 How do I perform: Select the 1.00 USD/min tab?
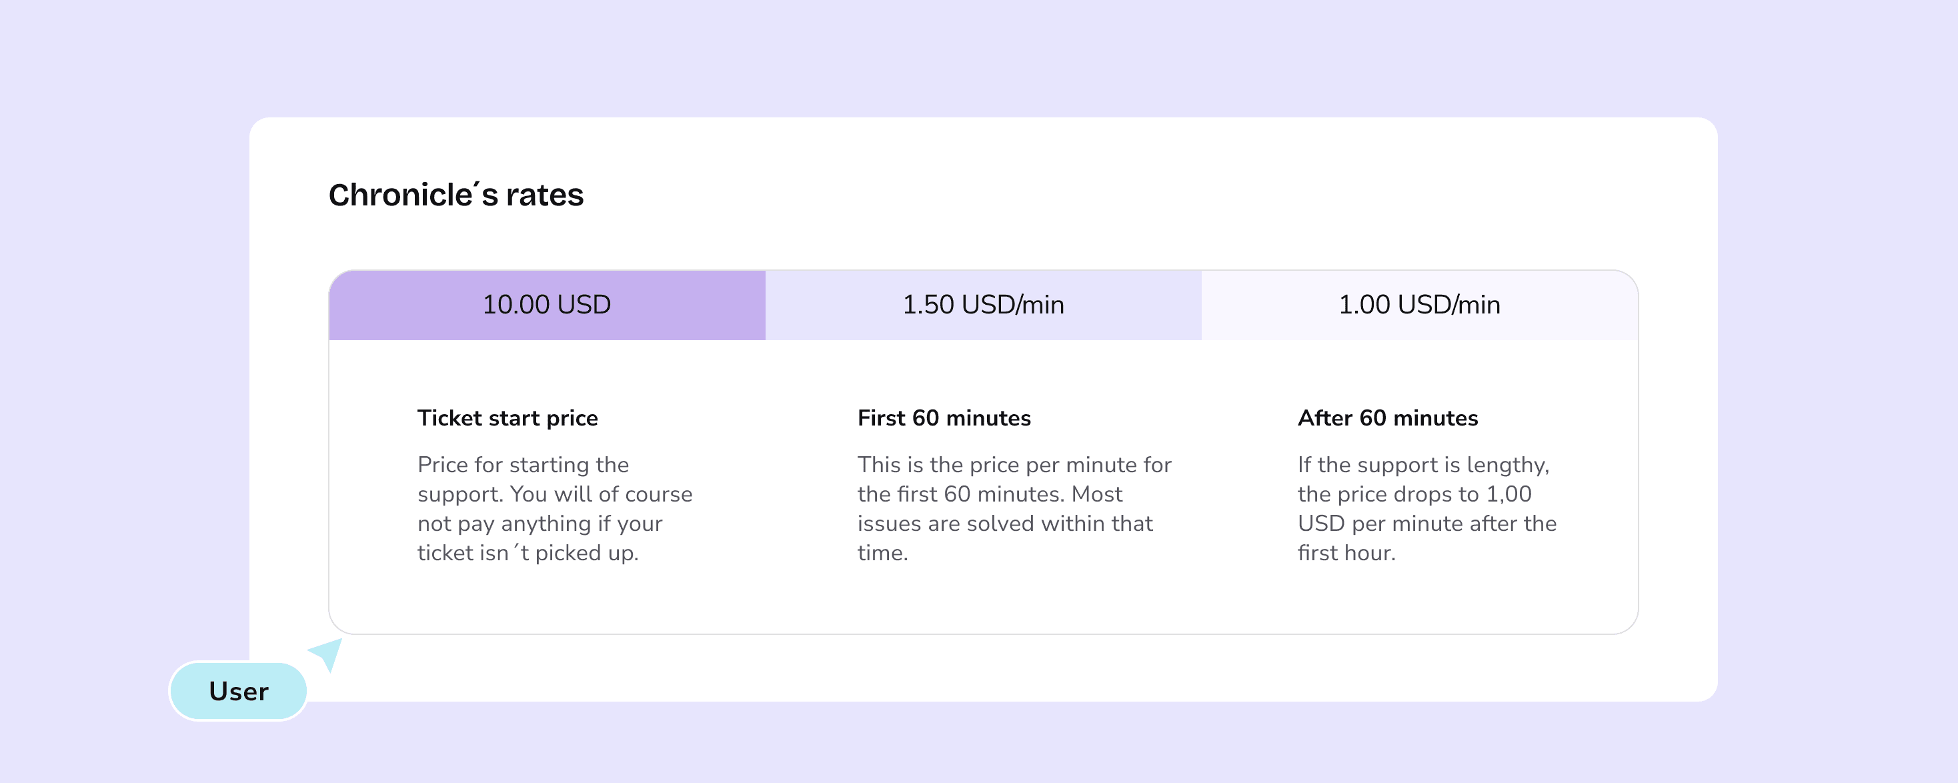point(1420,305)
